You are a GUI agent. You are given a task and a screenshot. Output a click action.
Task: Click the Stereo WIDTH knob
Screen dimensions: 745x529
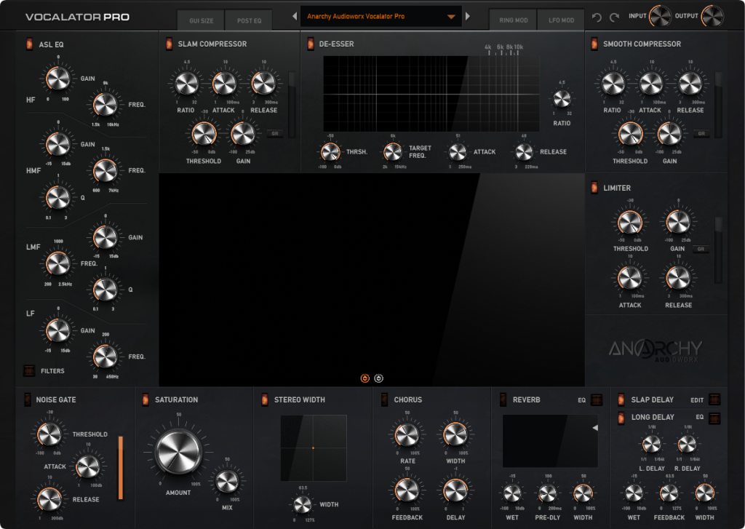(302, 504)
